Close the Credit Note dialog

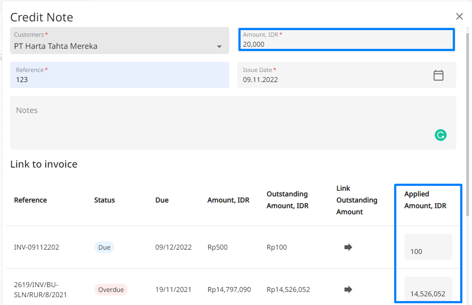point(459,17)
